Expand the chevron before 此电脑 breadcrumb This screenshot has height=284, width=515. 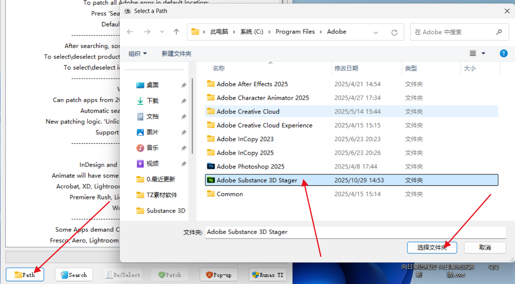pyautogui.click(x=204, y=32)
